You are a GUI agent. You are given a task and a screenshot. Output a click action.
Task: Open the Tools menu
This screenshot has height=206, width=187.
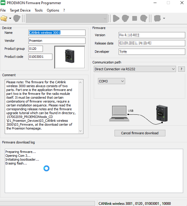[38, 10]
